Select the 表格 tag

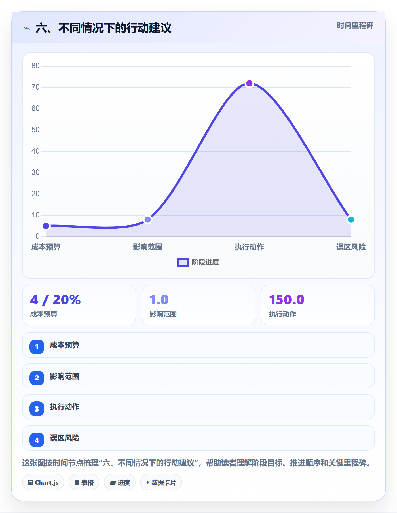coord(84,482)
